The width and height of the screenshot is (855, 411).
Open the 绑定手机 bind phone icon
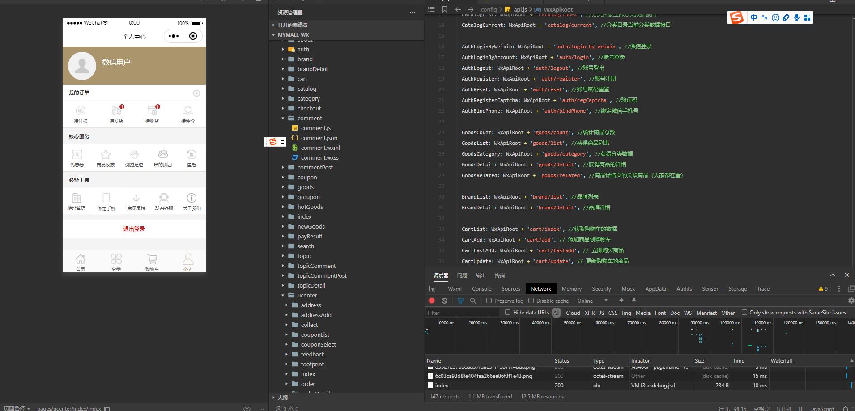click(x=106, y=198)
